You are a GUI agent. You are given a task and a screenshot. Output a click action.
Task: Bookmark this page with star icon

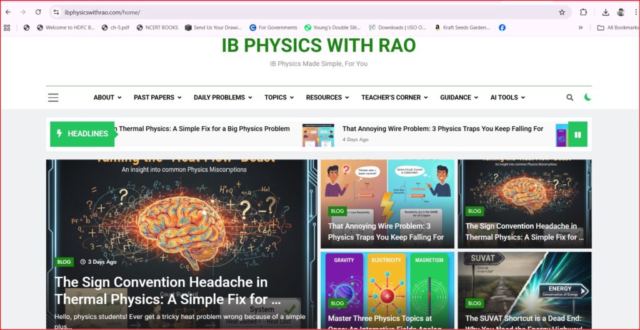pos(562,12)
